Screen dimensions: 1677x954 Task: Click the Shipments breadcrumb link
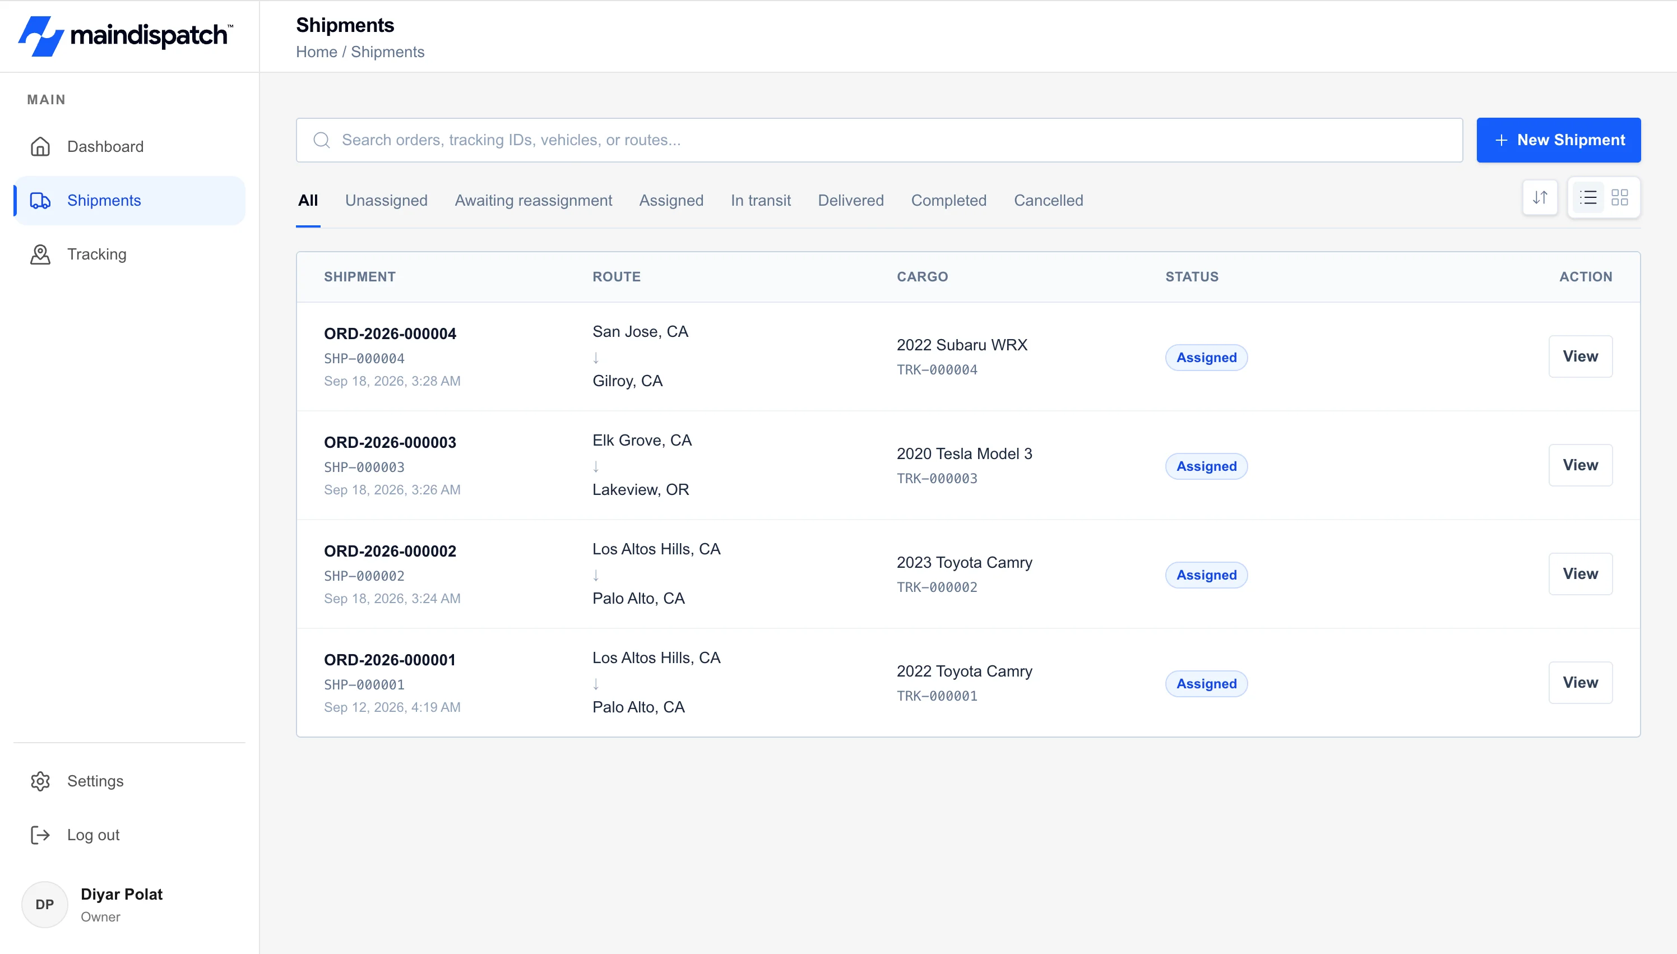pyautogui.click(x=388, y=52)
